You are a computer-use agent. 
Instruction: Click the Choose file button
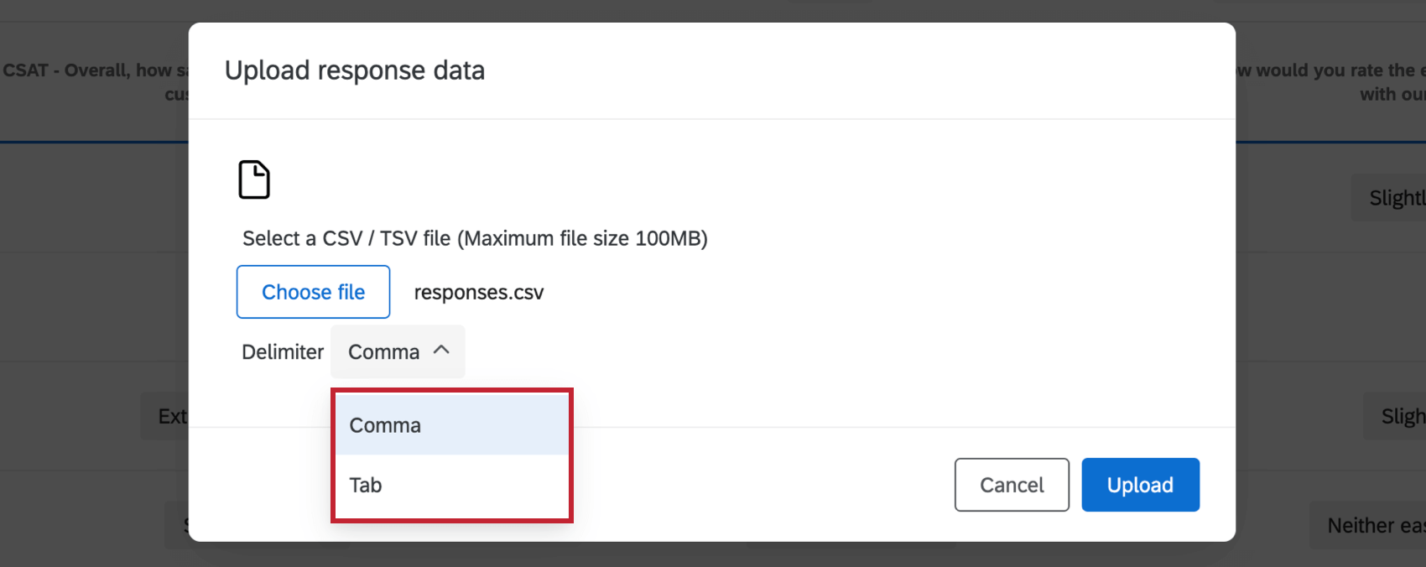point(313,291)
